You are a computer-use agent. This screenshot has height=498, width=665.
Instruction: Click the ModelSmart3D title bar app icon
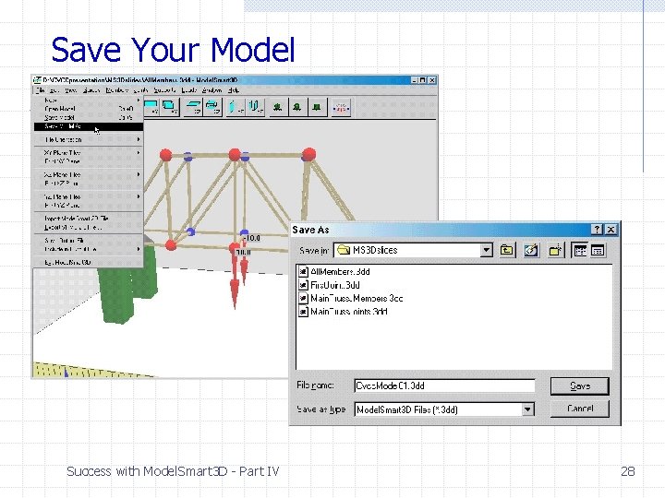click(37, 80)
